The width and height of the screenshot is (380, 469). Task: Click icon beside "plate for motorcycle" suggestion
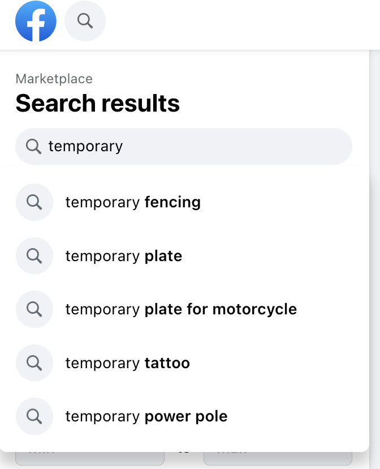[34, 309]
